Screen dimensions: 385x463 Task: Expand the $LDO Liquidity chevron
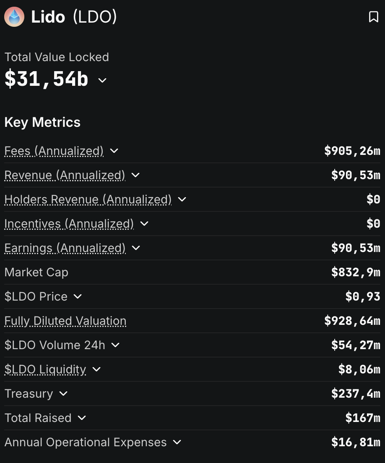(x=96, y=369)
